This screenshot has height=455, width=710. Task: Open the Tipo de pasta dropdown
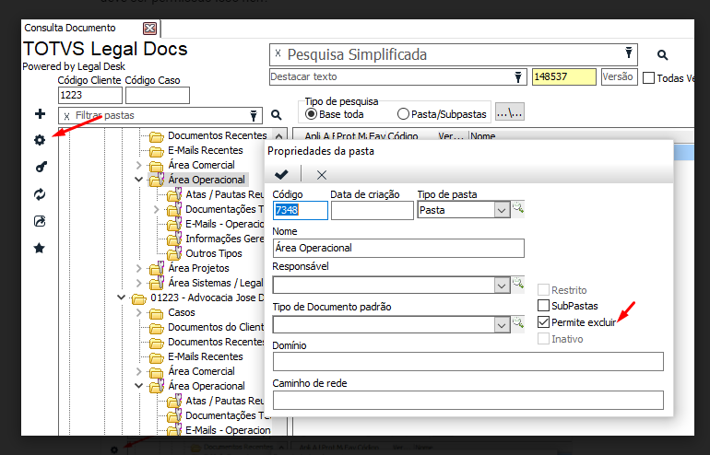click(x=502, y=210)
